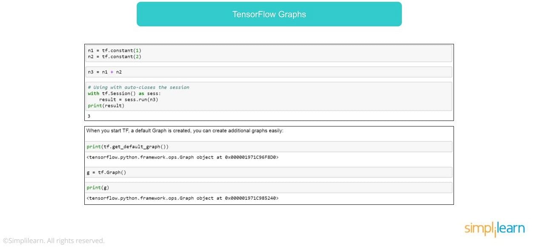Click the result = sess.run(n3) line

(x=129, y=100)
